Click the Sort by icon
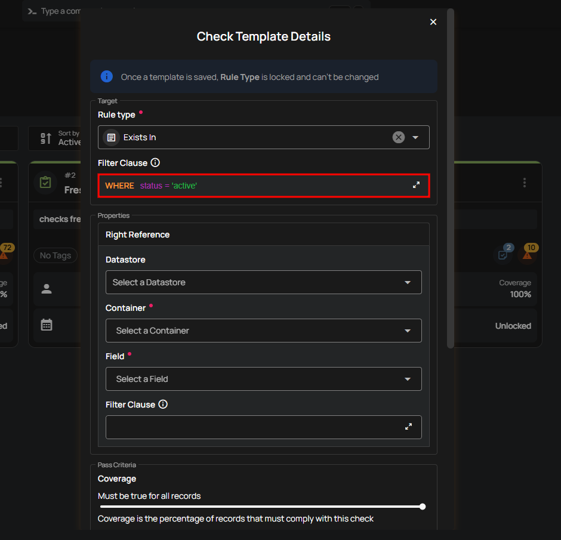 tap(46, 138)
